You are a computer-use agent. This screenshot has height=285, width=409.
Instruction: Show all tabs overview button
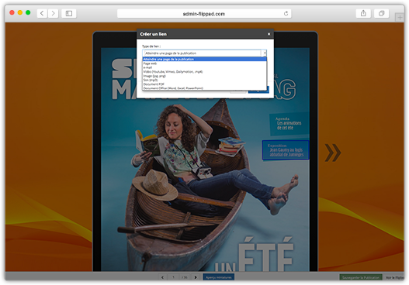[x=381, y=13]
